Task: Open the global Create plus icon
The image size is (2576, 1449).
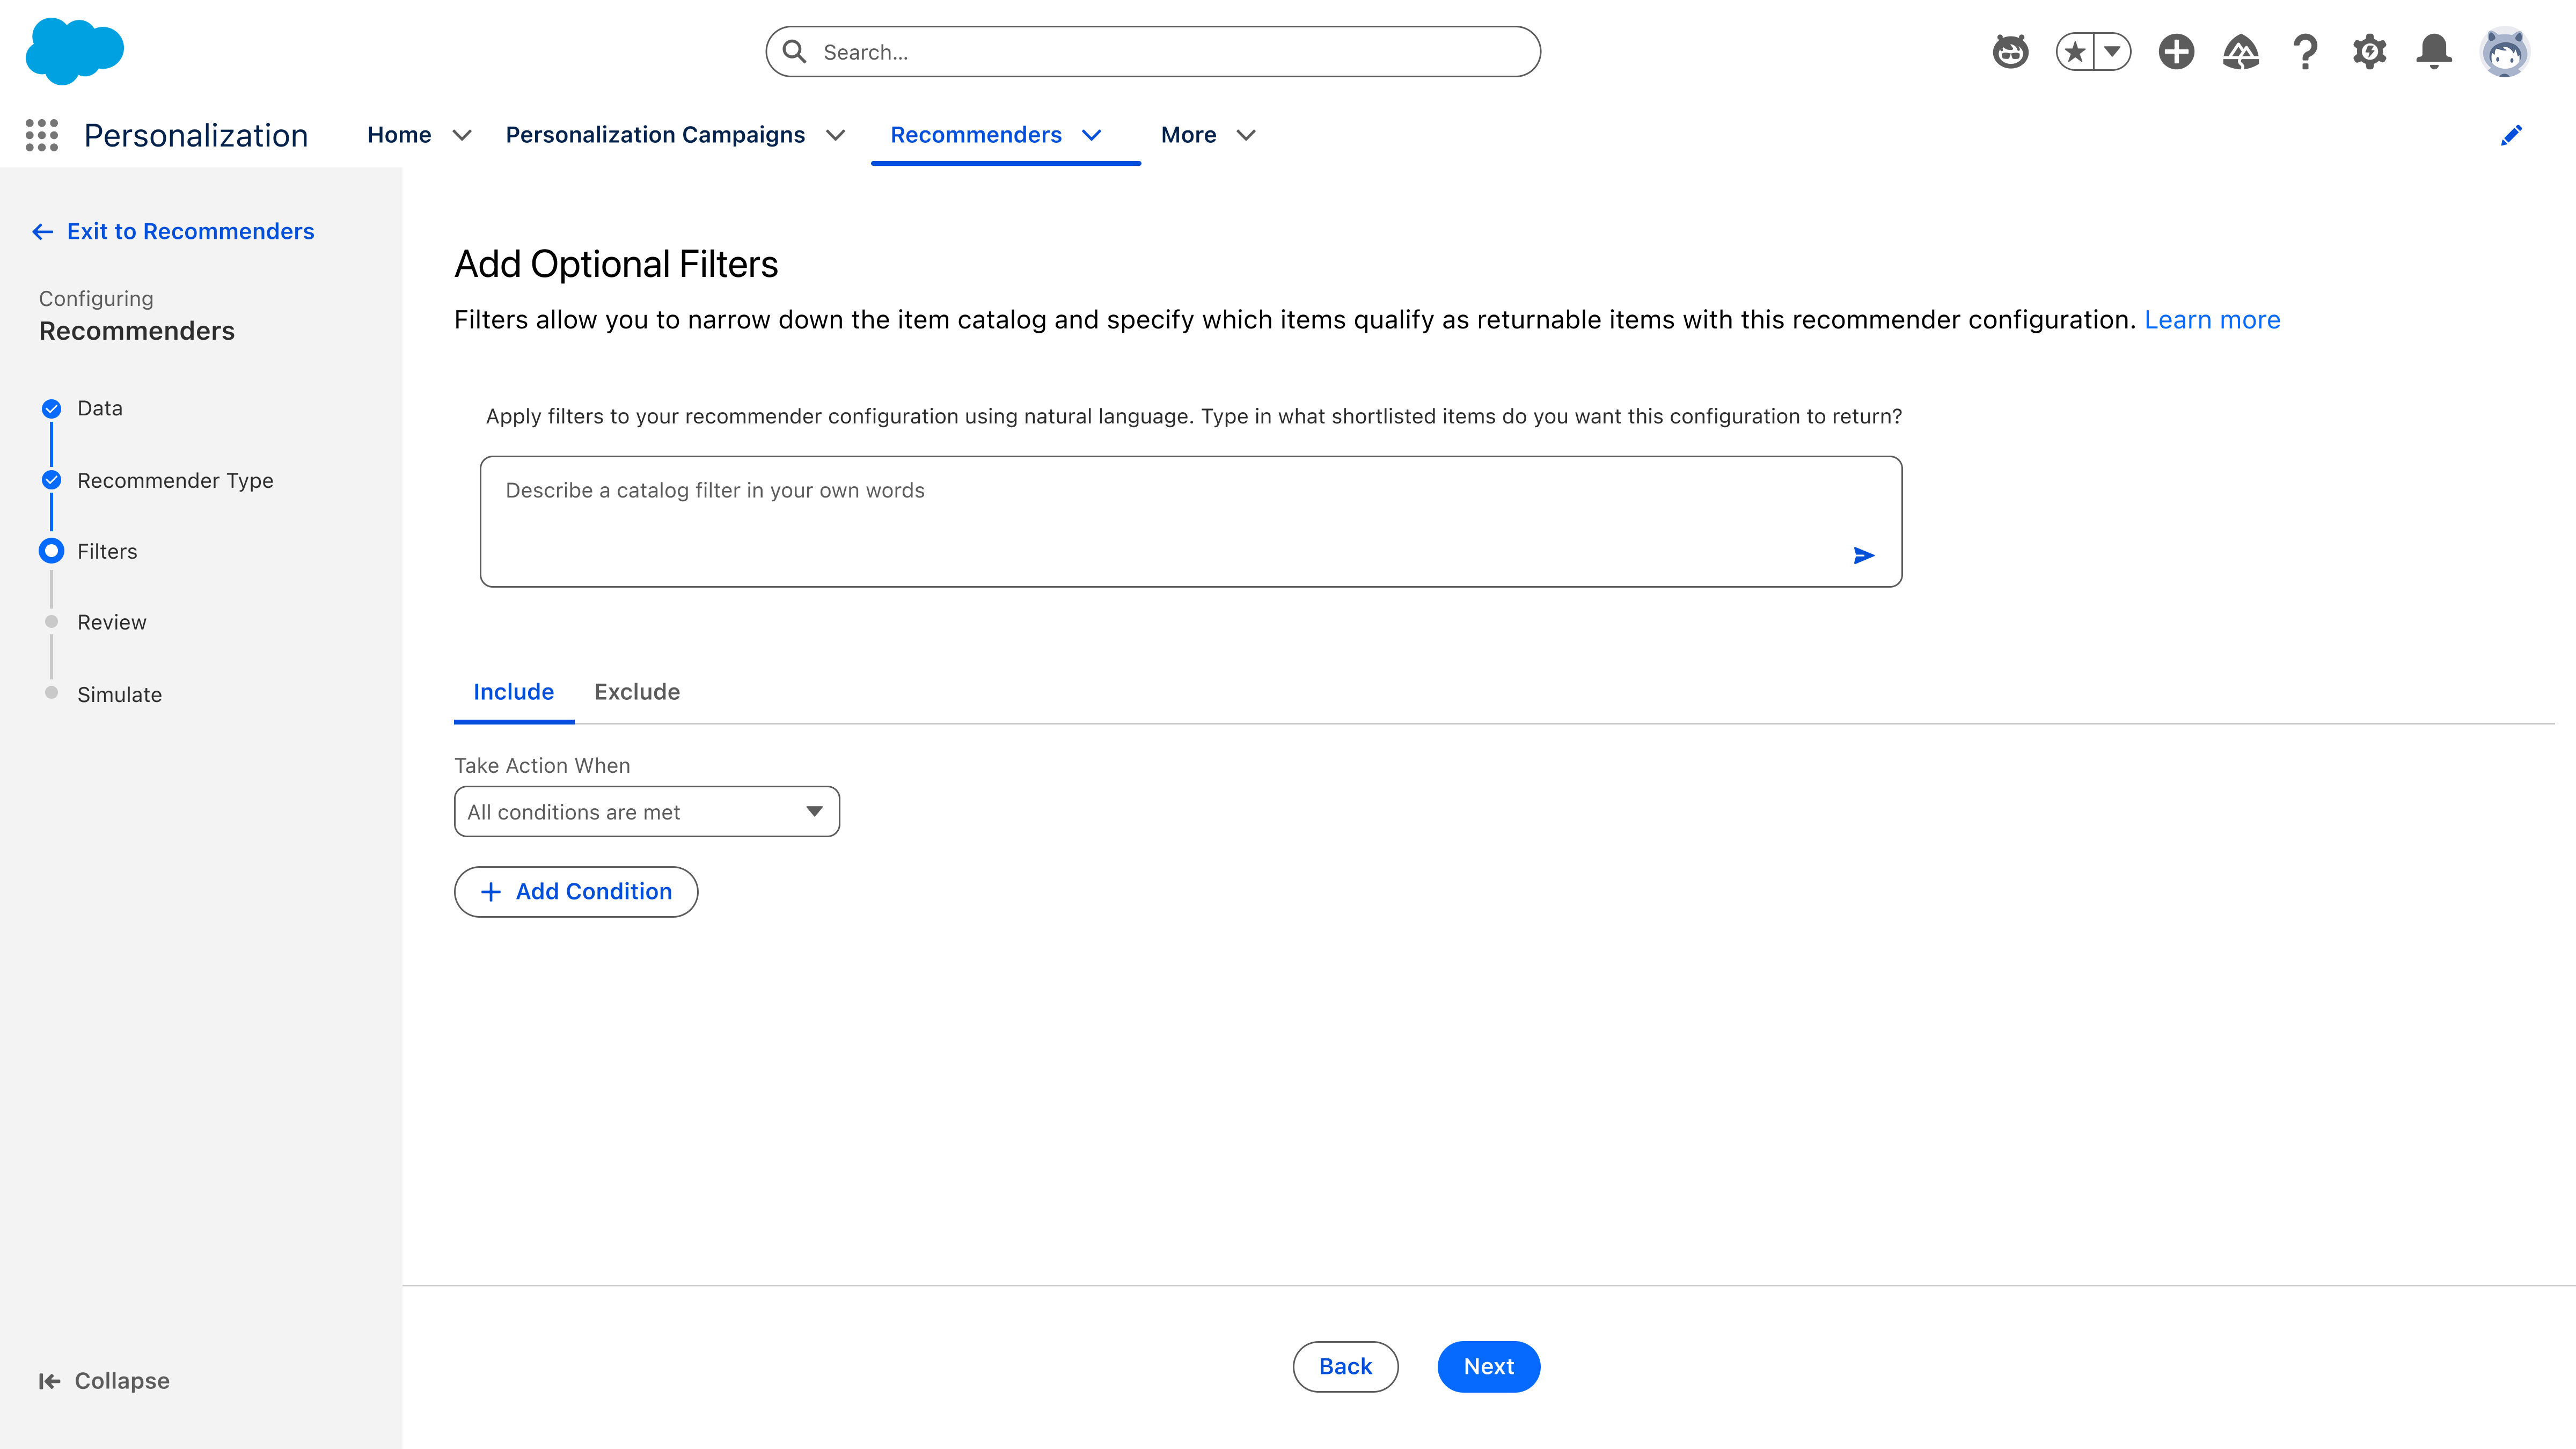Action: point(2176,52)
